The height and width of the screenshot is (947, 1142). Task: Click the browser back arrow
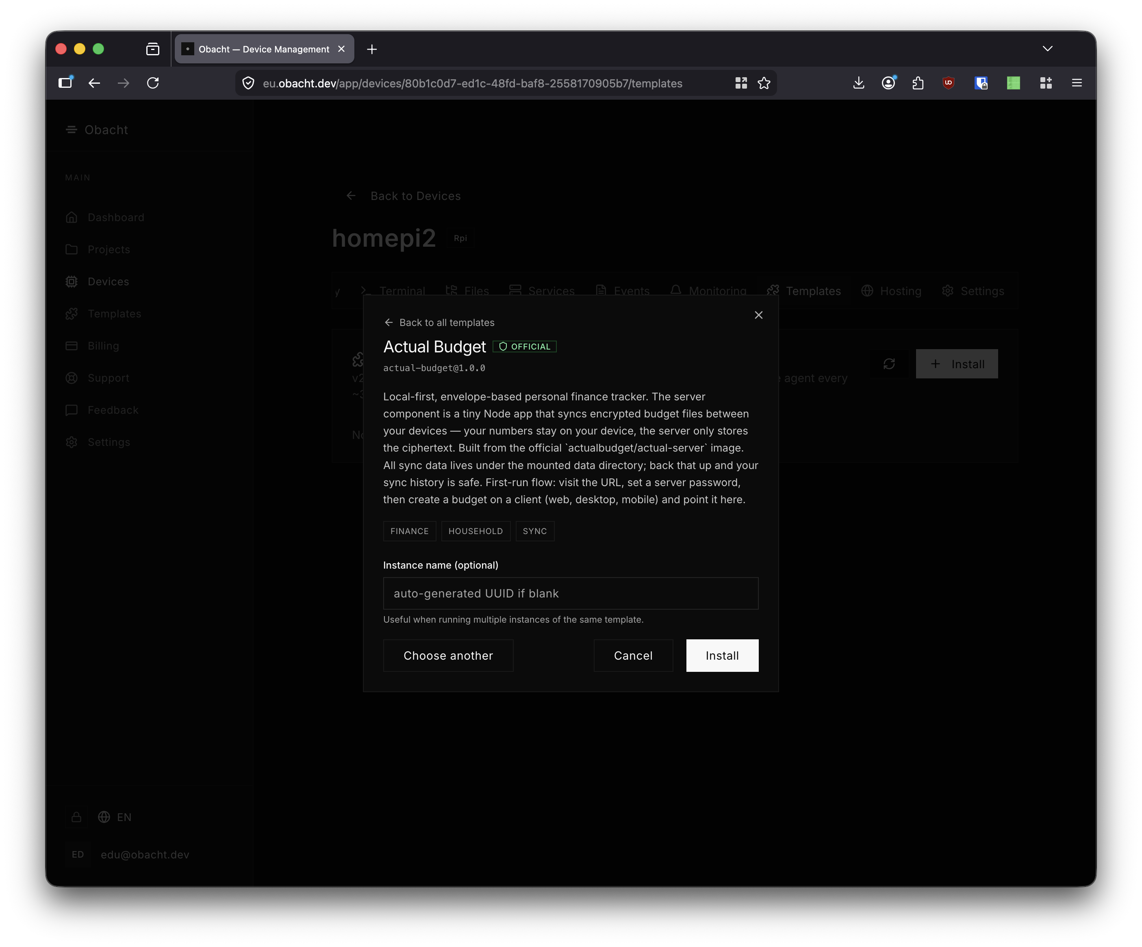(94, 83)
